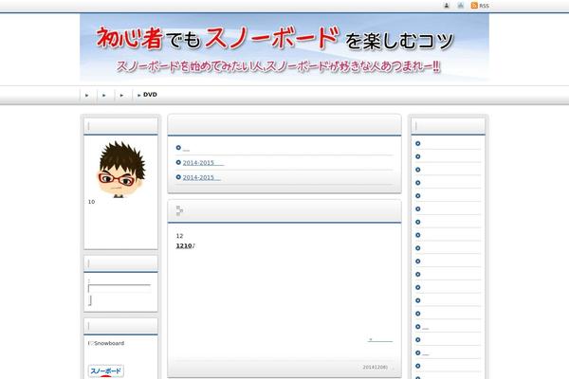Select the first arrow item in navigation bar
Image resolution: width=569 pixels, height=379 pixels.
[87, 95]
